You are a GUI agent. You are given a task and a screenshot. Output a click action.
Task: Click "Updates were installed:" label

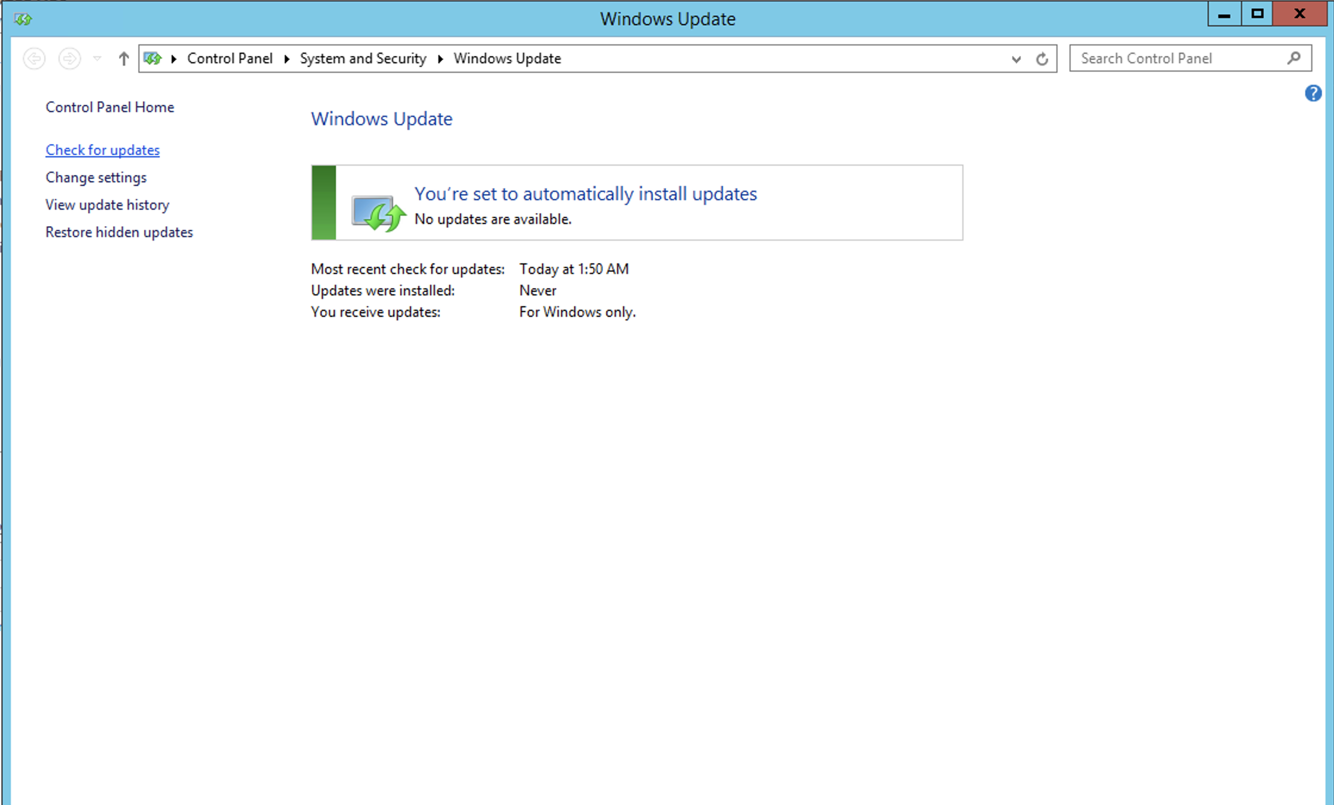click(x=382, y=291)
